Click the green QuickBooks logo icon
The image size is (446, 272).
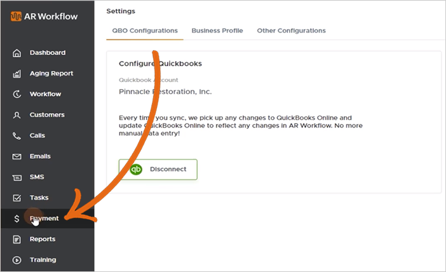click(x=135, y=170)
